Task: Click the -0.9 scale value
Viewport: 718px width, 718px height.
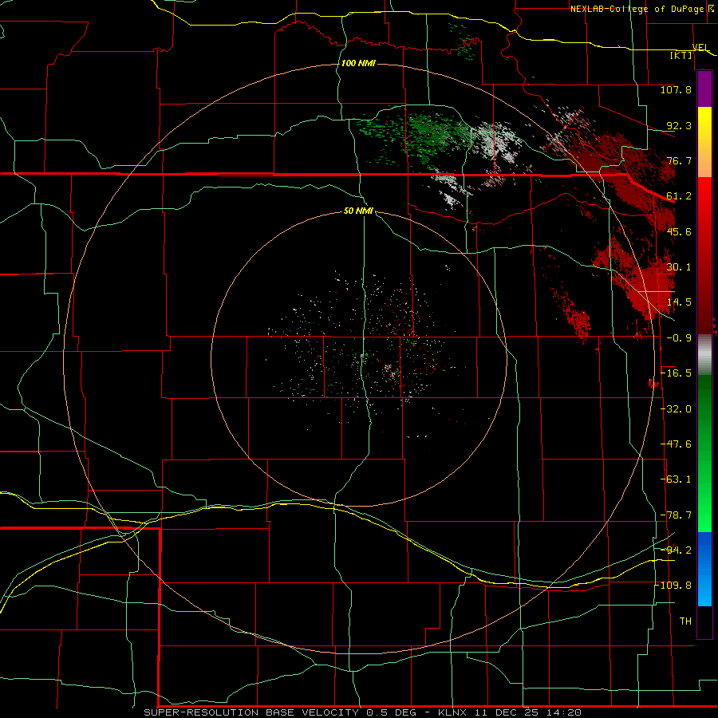Action: (679, 338)
